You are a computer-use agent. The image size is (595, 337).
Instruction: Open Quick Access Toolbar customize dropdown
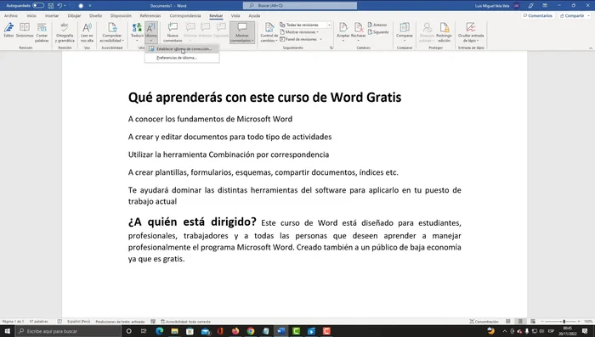90,6
